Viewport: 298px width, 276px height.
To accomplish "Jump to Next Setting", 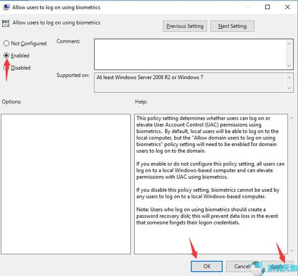I will pyautogui.click(x=232, y=26).
